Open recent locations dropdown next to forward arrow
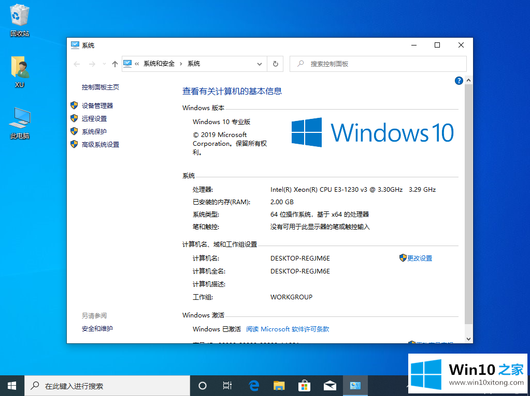The height and width of the screenshot is (396, 530). pyautogui.click(x=104, y=64)
